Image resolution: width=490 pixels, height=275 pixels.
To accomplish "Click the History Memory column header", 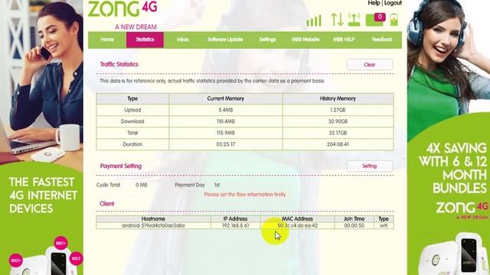I will coord(338,99).
